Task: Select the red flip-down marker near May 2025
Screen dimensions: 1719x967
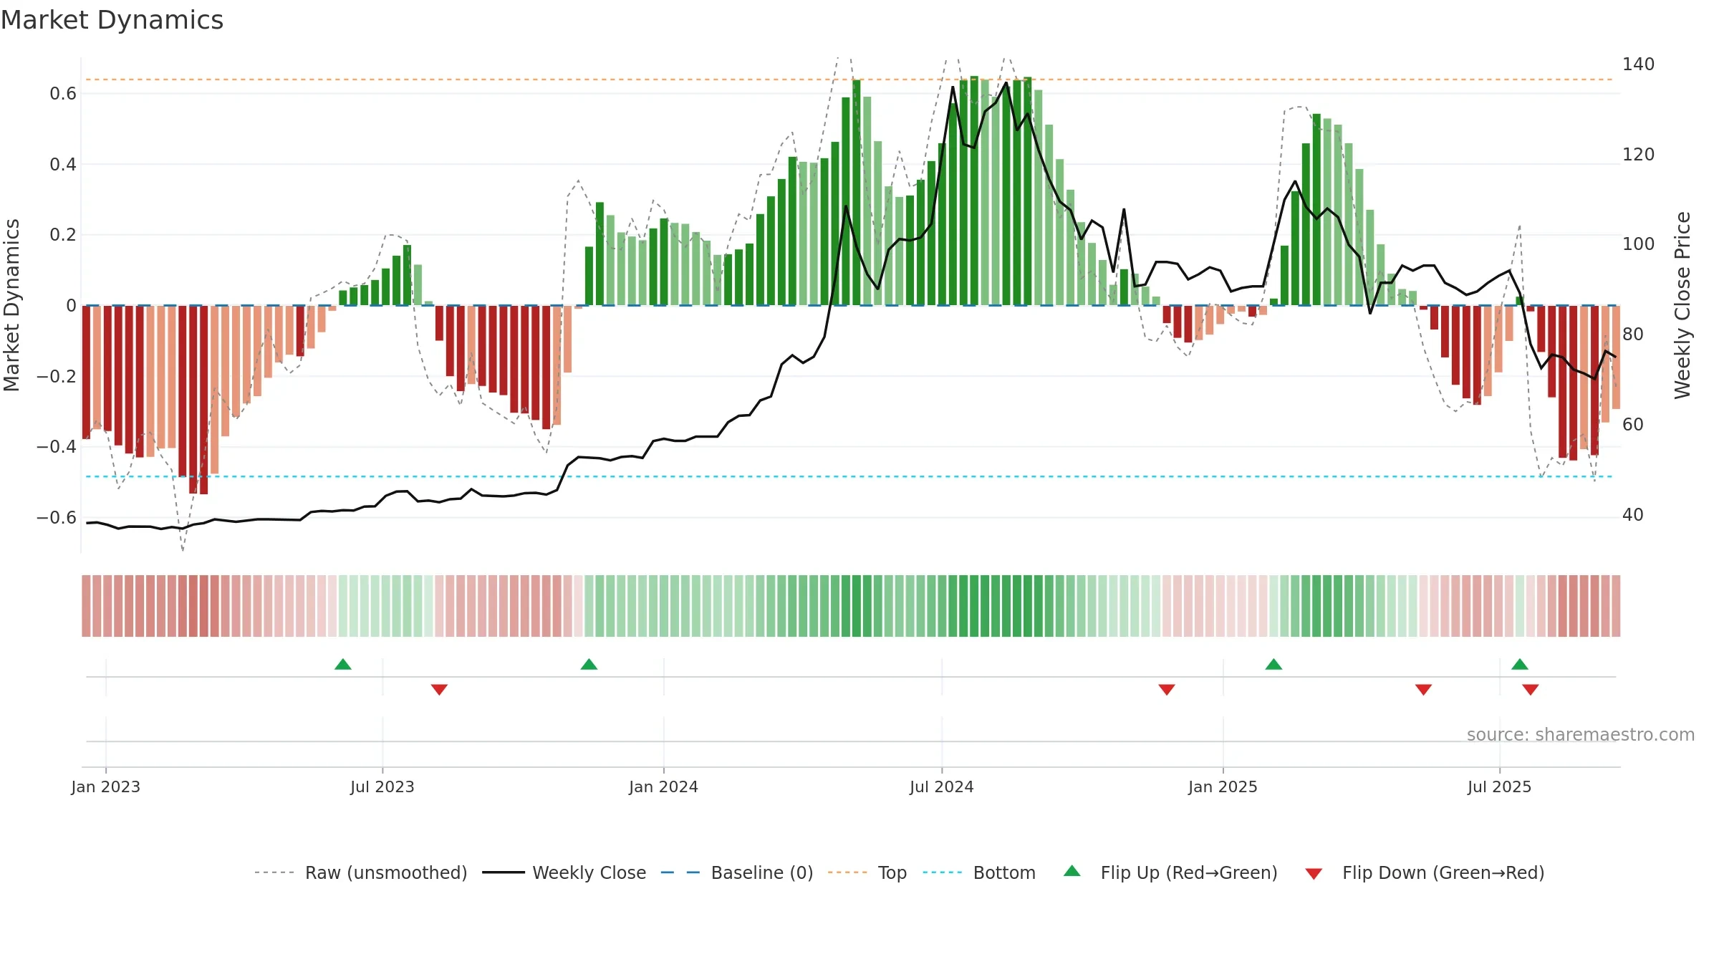Action: click(x=1423, y=690)
